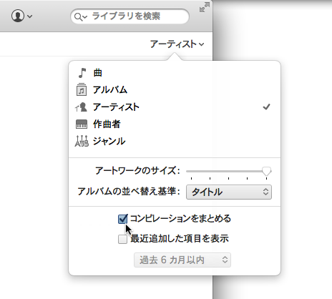Enable 最近追加した項目を表示 checkbox

pos(122,239)
